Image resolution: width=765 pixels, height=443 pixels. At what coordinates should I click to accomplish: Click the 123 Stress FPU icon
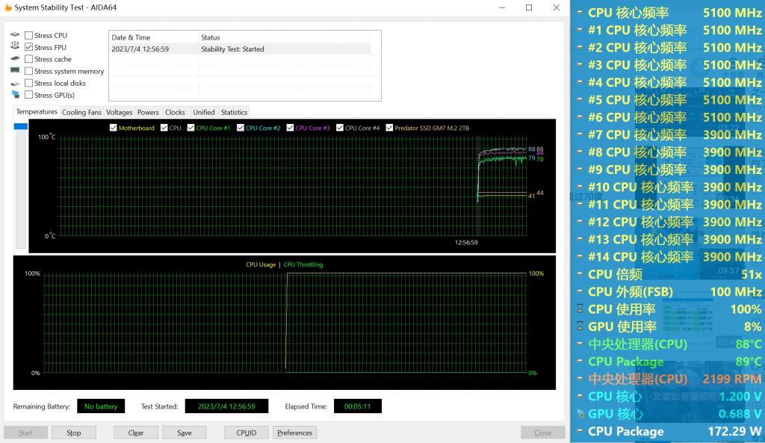[x=15, y=46]
